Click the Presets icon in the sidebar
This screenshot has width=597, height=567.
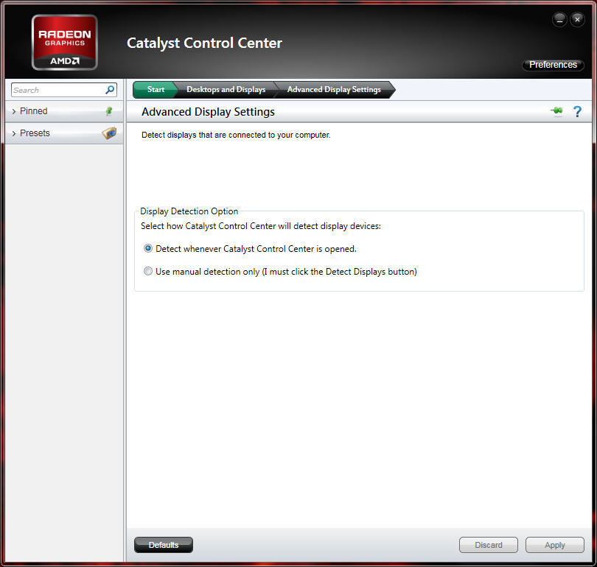[109, 133]
